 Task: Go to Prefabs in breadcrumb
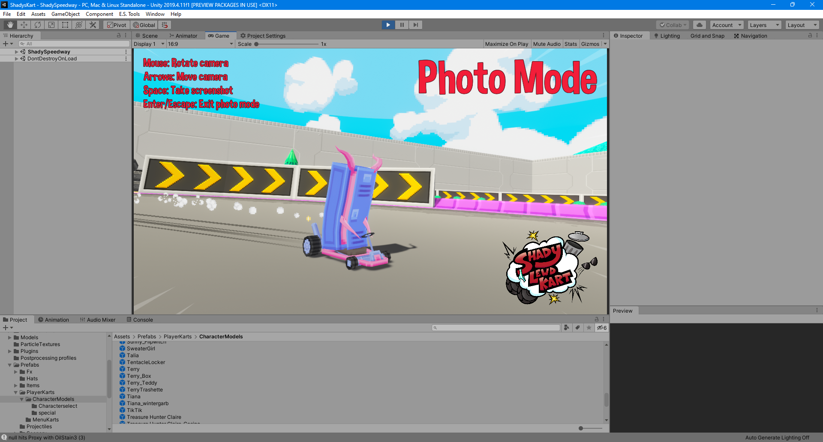click(x=147, y=337)
